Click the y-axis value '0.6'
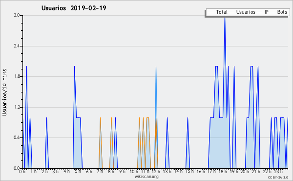 click(17, 137)
